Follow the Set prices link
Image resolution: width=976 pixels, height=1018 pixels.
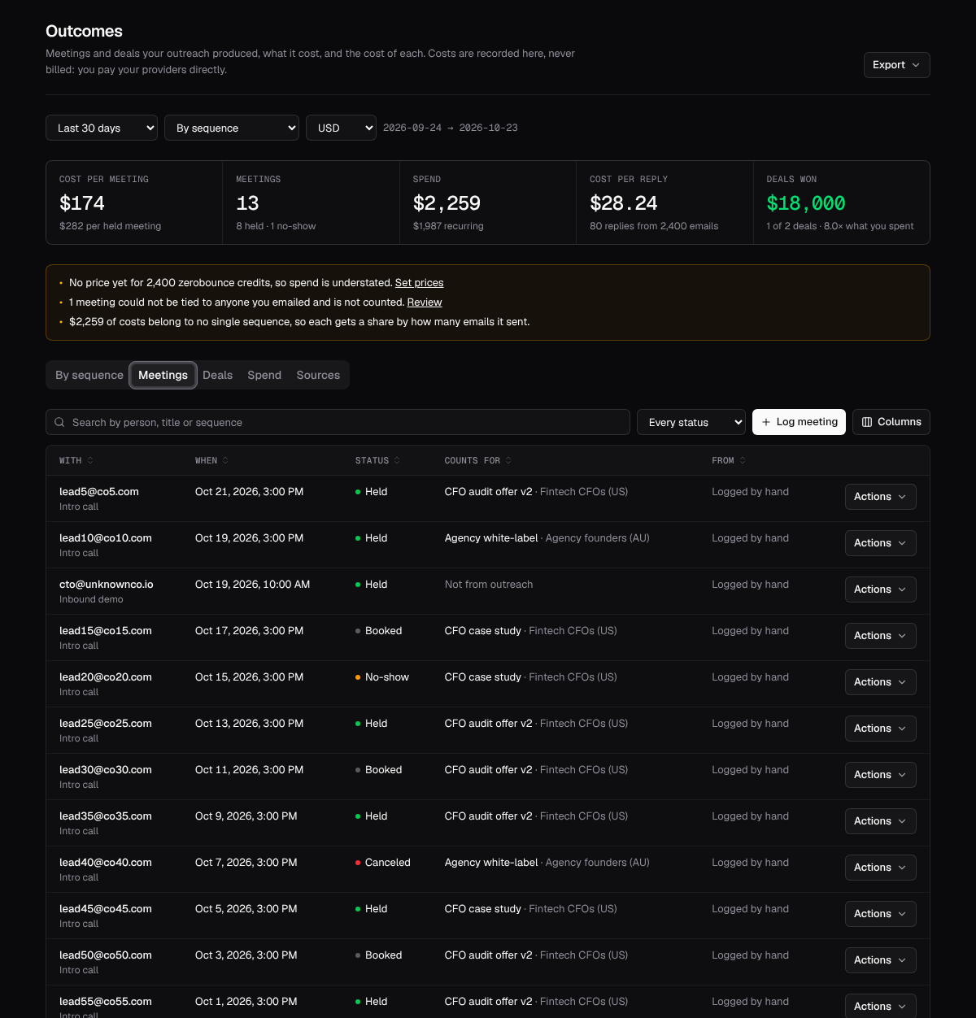click(419, 283)
